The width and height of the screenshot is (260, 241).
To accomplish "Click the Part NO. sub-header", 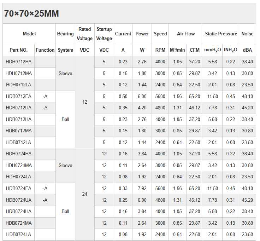I will (19, 50).
